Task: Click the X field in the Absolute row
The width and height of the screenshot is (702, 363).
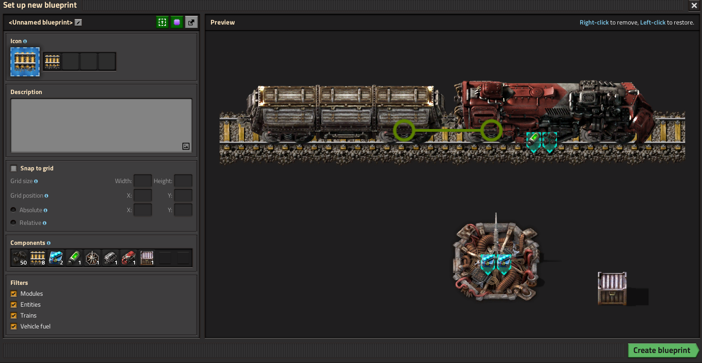Action: pos(142,210)
